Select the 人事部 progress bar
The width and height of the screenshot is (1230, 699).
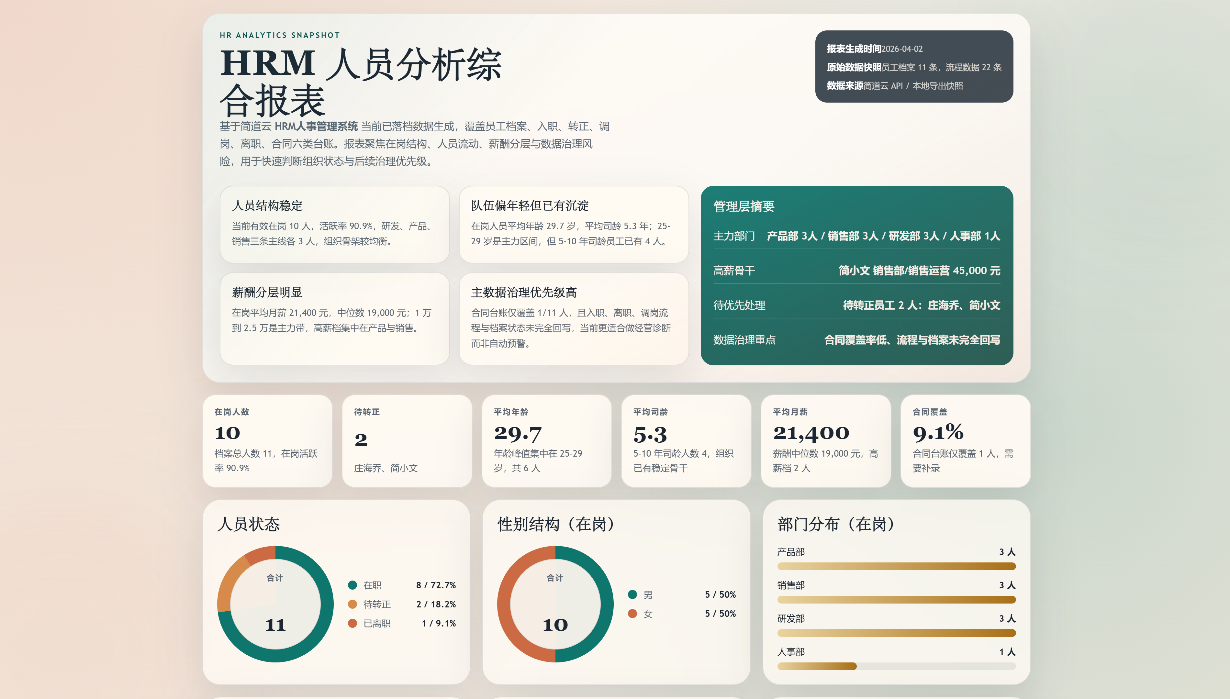click(896, 666)
